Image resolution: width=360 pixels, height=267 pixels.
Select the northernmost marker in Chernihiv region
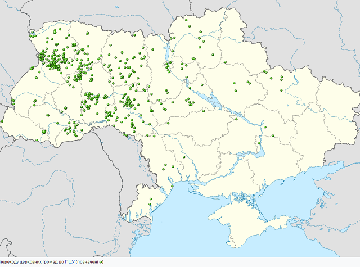186,20
